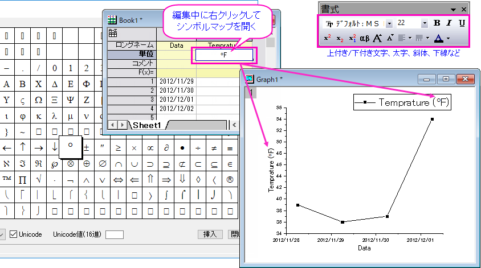Select the product ∏ symbol
This screenshot has width=481, height=268.
(x=23, y=180)
